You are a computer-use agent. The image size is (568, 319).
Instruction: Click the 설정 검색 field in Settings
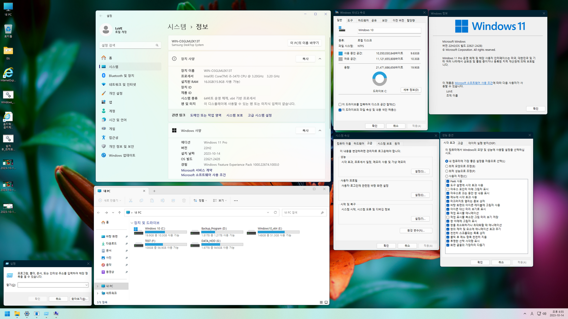click(130, 45)
